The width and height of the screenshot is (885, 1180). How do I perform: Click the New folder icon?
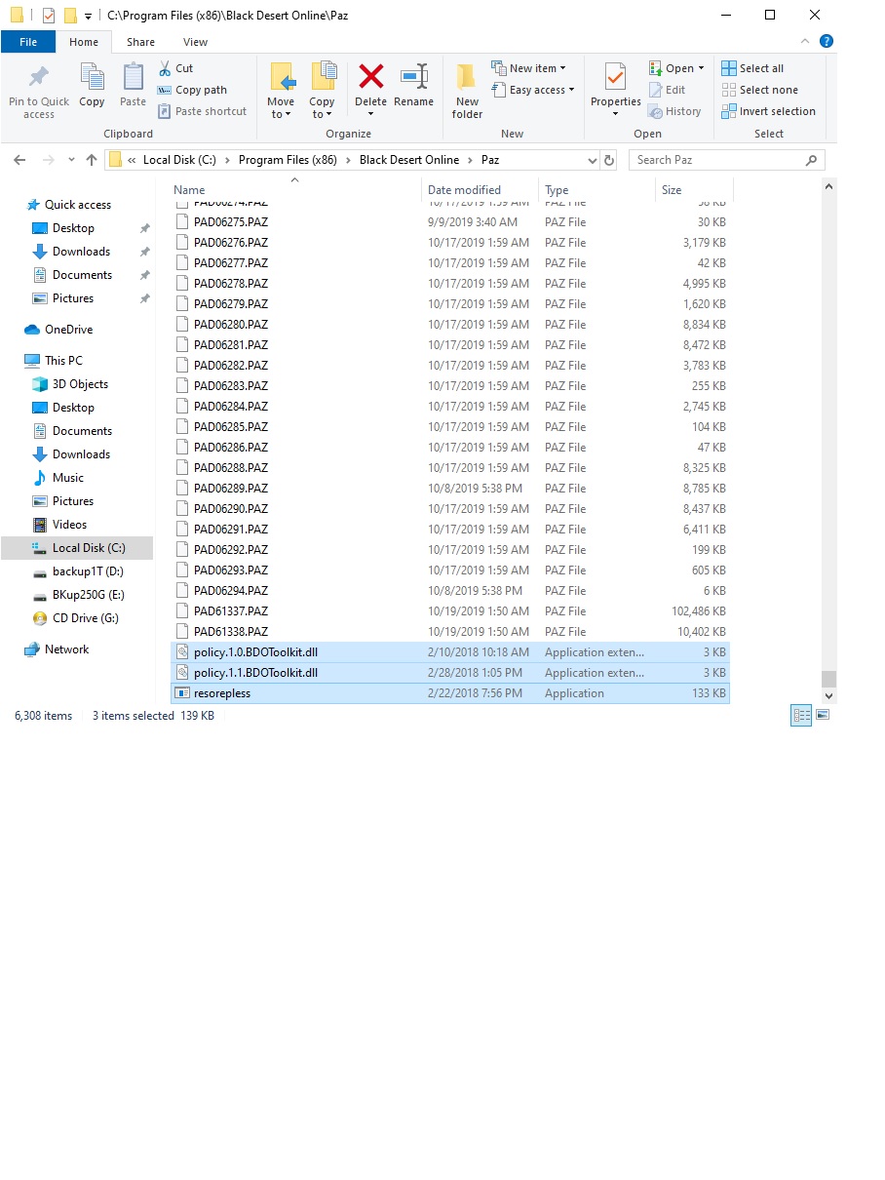click(467, 78)
